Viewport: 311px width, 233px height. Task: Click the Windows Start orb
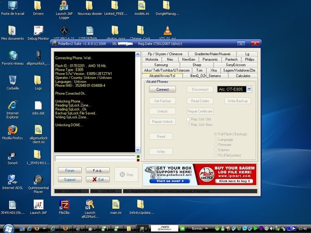click(8, 228)
